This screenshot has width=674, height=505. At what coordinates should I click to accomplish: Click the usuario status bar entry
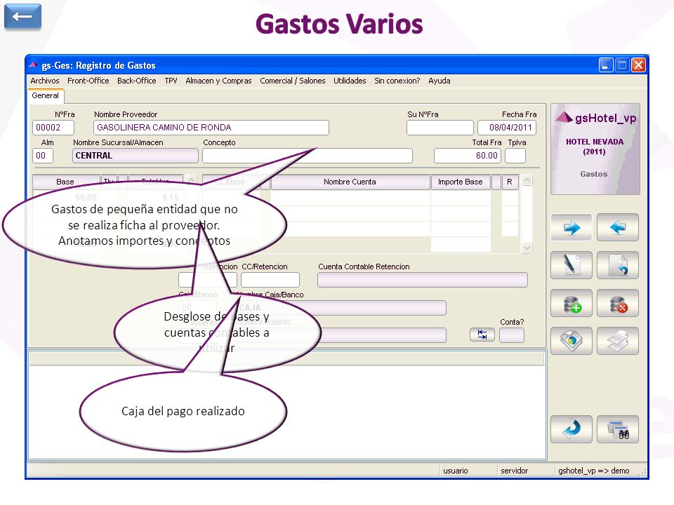coord(456,471)
